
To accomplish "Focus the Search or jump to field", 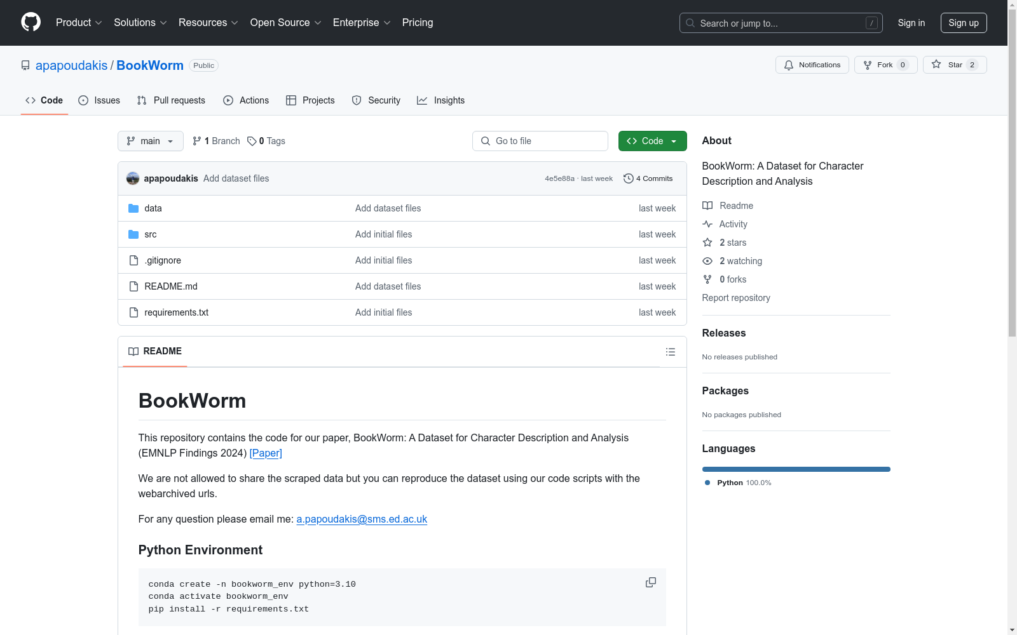I will (781, 23).
